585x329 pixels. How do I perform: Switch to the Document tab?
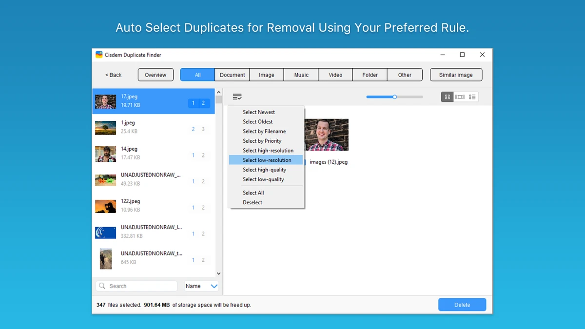click(232, 75)
